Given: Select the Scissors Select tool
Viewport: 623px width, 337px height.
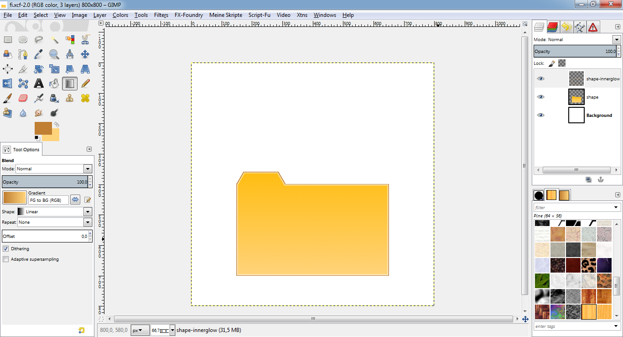Looking at the screenshot, I should click(x=85, y=40).
